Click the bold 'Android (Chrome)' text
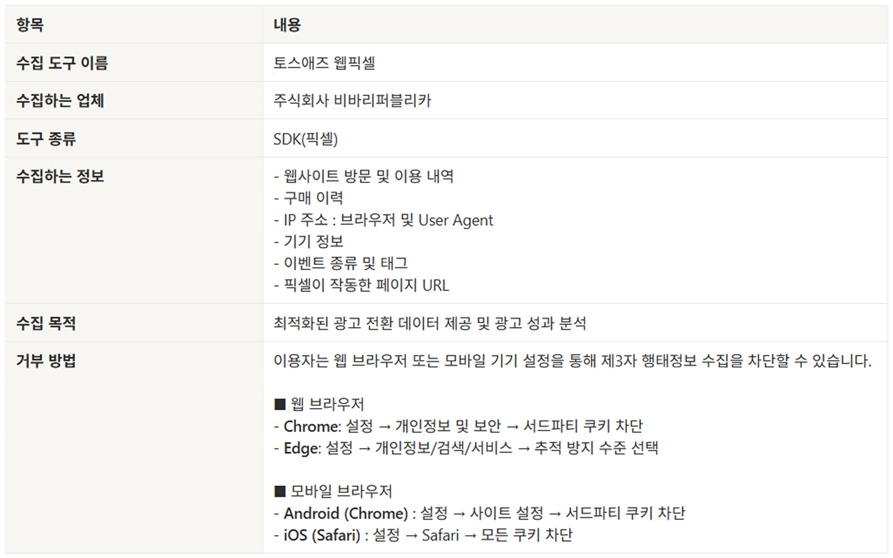Viewport: 893px width, 558px height. pos(346,514)
